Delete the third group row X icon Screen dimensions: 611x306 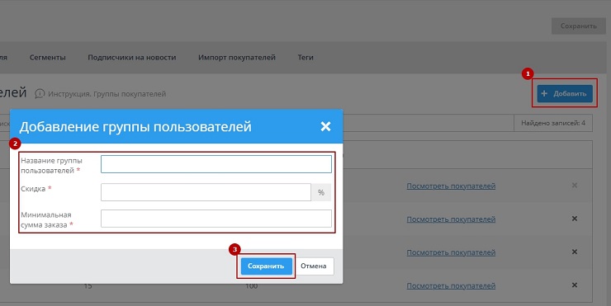(575, 252)
